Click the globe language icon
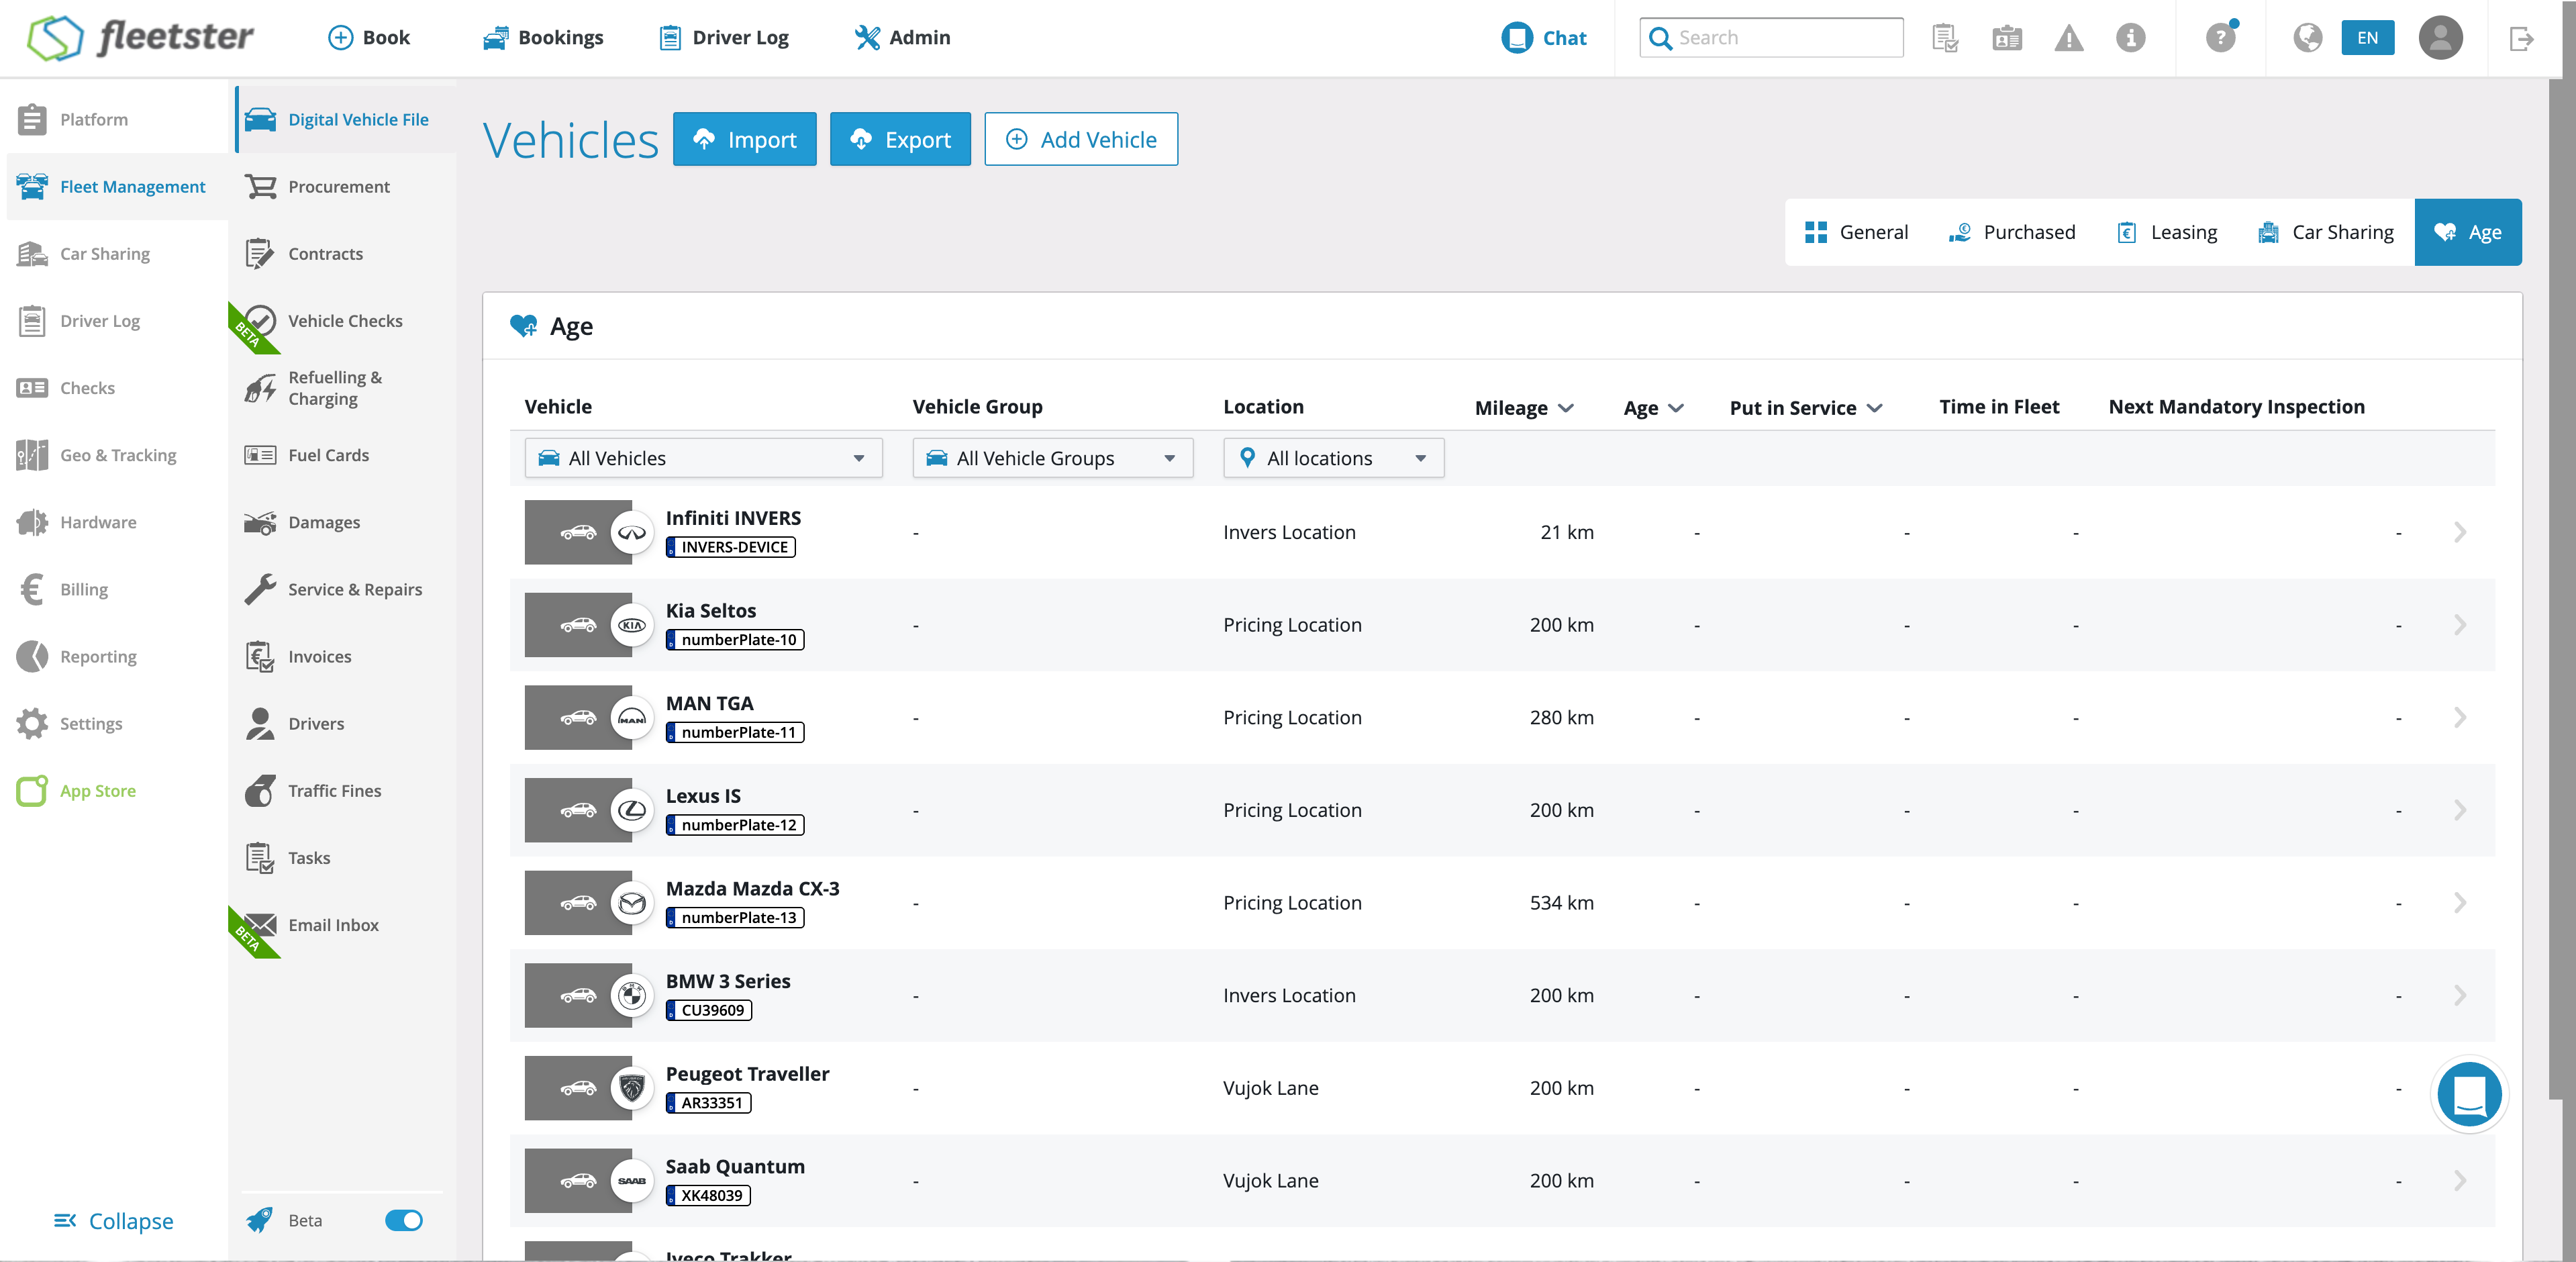Screen dimensions: 2576x1262 coord(2307,38)
